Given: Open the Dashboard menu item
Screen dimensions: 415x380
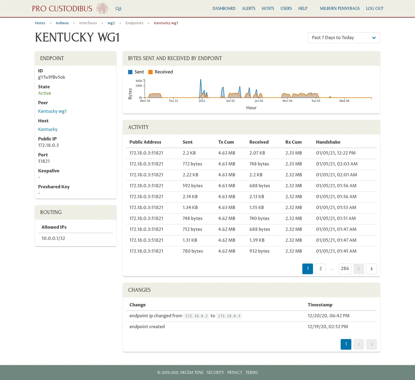Looking at the screenshot, I should [224, 8].
